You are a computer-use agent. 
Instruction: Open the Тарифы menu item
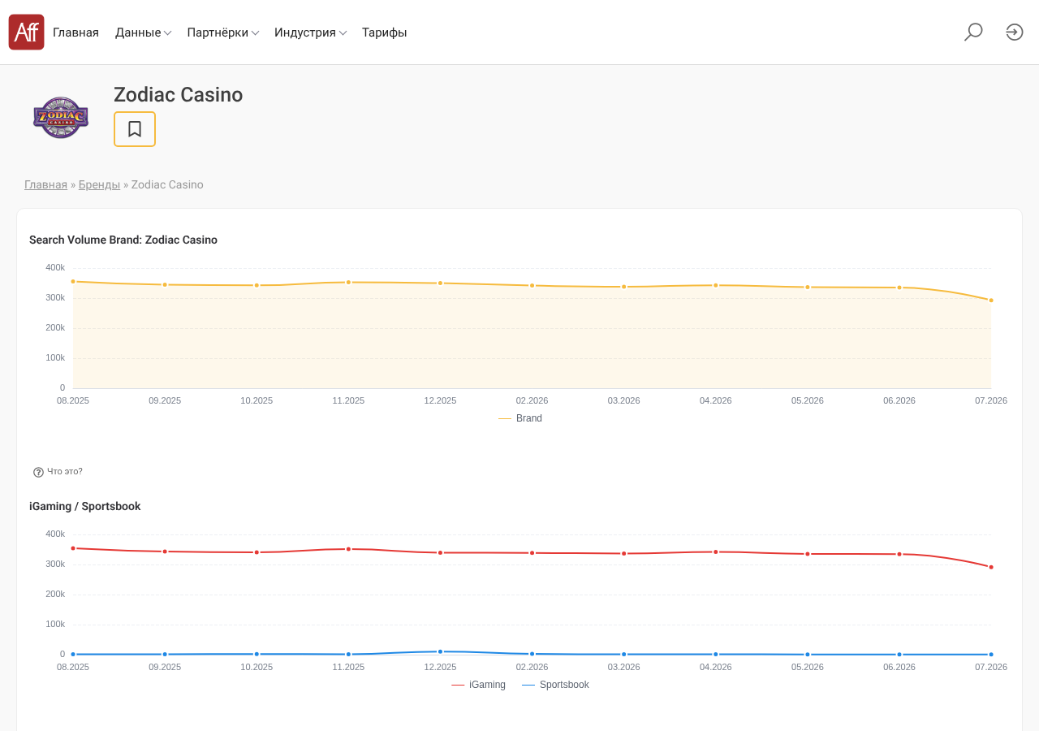pyautogui.click(x=385, y=32)
